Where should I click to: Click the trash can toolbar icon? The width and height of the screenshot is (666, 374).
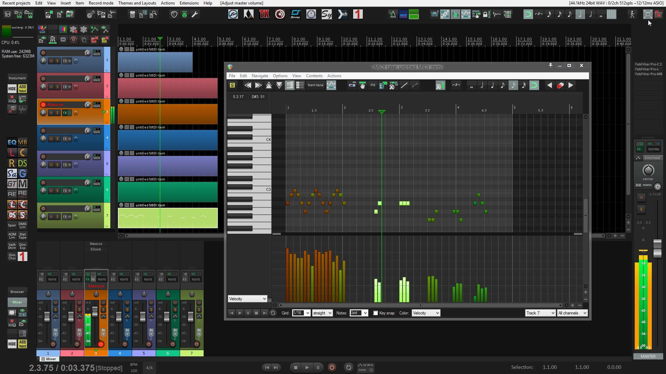tap(132, 14)
